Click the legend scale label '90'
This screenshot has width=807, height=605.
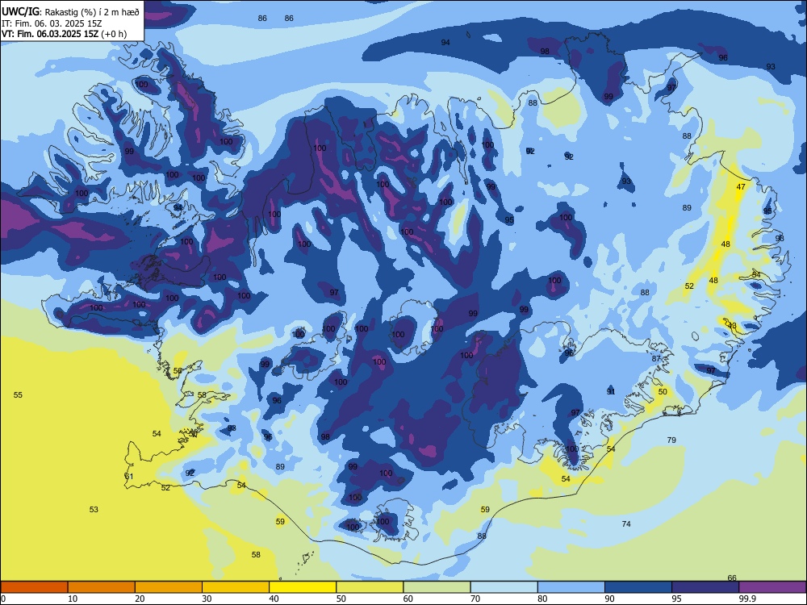(609, 599)
